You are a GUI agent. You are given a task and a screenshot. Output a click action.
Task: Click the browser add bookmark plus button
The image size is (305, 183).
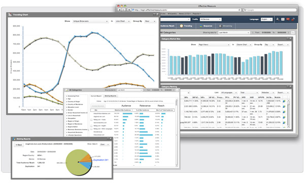(129, 10)
